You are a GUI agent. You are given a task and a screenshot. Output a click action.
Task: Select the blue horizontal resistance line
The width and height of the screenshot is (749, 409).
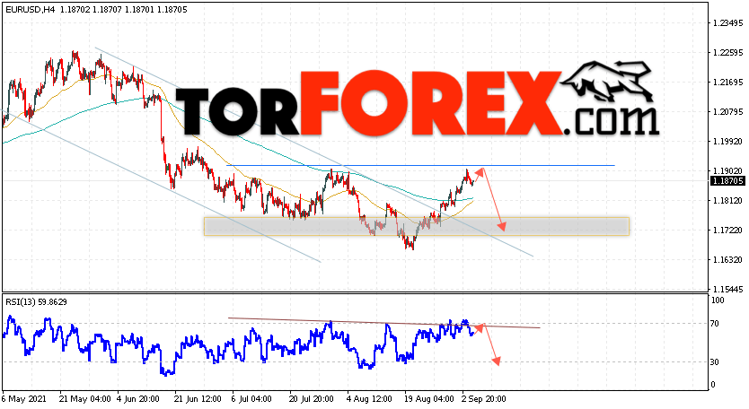[420, 166]
